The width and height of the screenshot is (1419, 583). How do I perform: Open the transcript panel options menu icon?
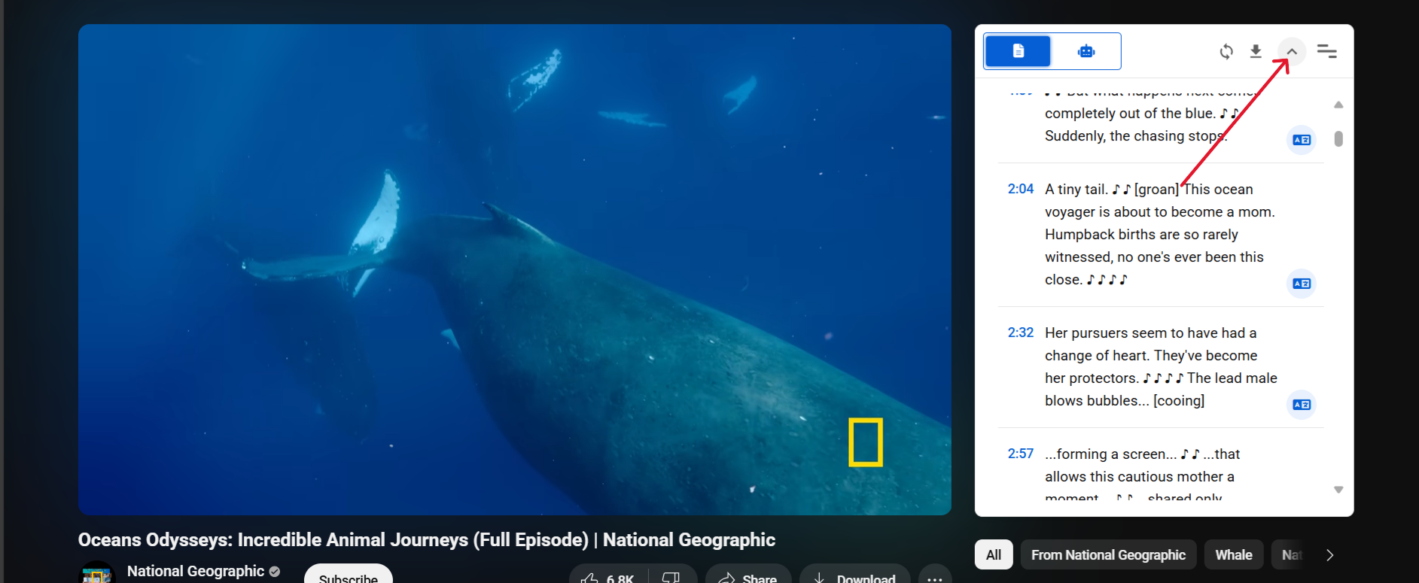coord(1326,51)
